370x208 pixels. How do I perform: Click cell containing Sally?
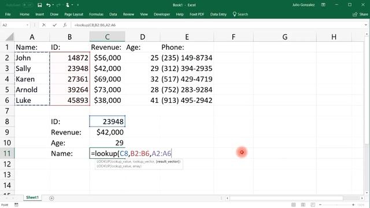click(x=32, y=68)
